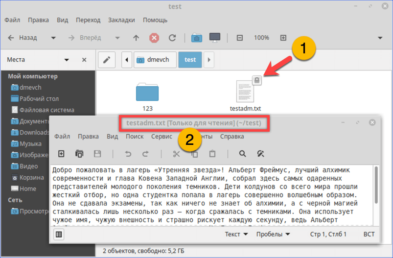Open the editor's Вид menu
The image size is (393, 258).
pyautogui.click(x=112, y=137)
